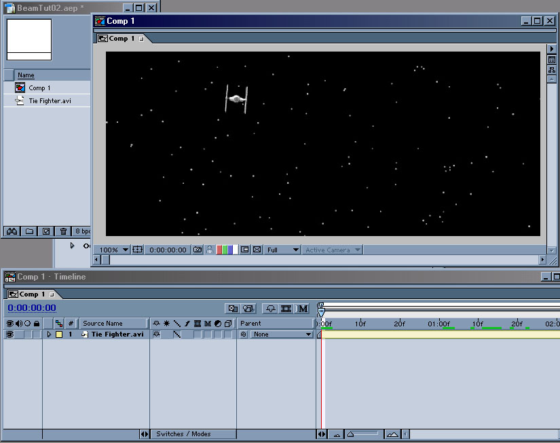
Task: Toggle the transparency grid icon
Action: (x=257, y=250)
